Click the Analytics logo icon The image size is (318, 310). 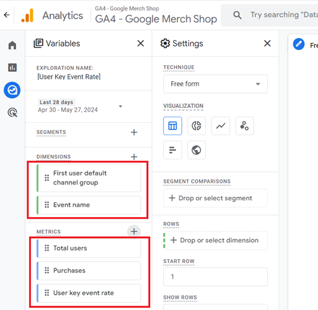coord(27,15)
